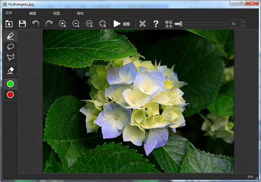The image size is (261, 182).
Task: Undo the last action
Action: [x=36, y=24]
